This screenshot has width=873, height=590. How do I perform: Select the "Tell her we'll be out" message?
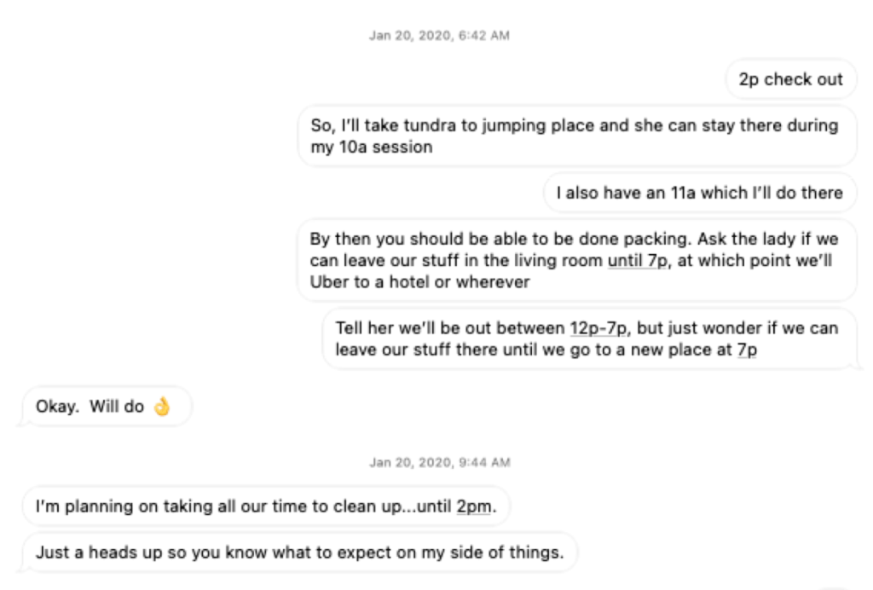point(587,338)
